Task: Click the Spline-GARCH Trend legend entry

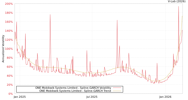Action: coord(75,91)
